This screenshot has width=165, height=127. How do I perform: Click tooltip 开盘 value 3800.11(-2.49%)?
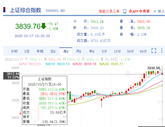coord(52,89)
